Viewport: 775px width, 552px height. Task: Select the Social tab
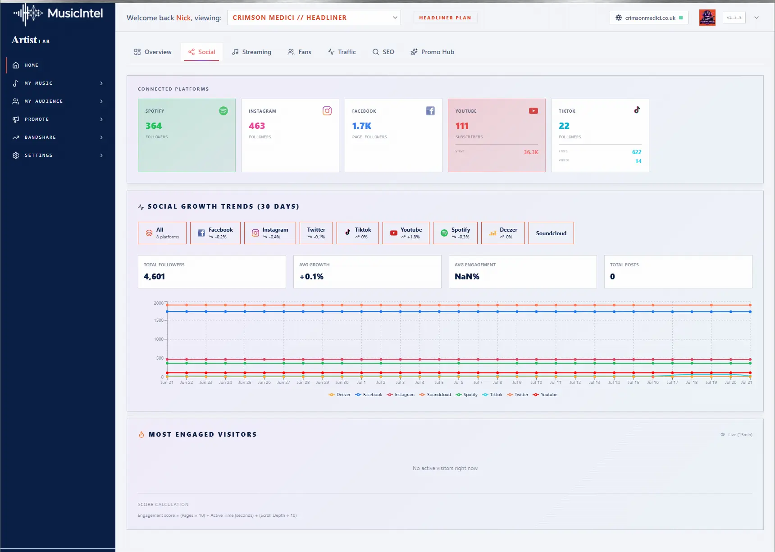pos(202,52)
